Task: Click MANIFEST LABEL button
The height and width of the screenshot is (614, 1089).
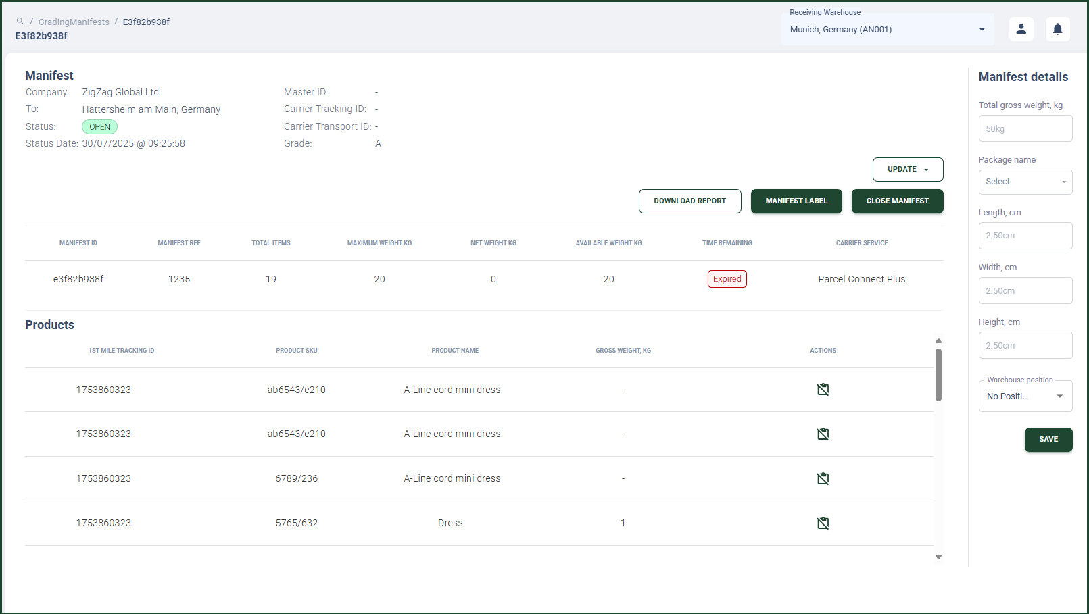Action: [x=796, y=201]
